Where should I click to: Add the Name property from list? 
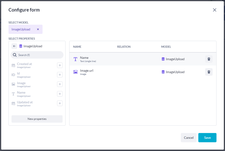click(60, 94)
